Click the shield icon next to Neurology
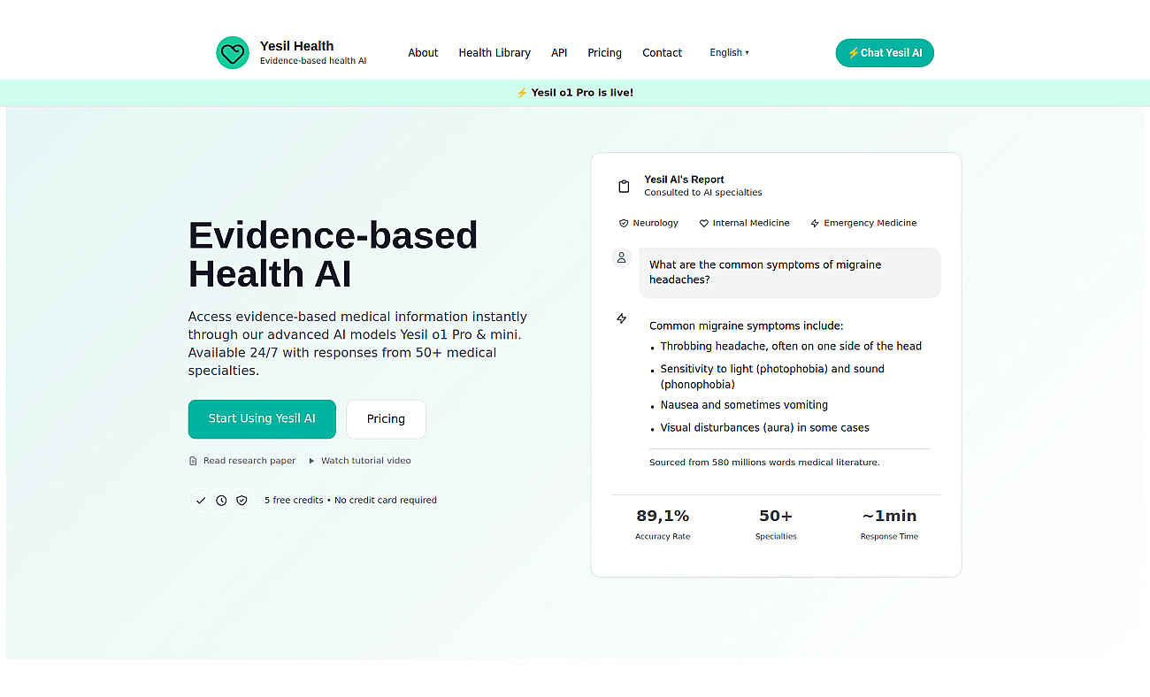The width and height of the screenshot is (1150, 697). (x=624, y=224)
